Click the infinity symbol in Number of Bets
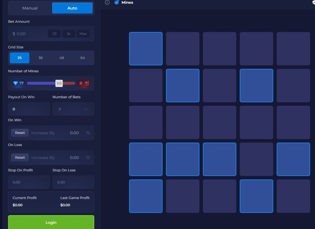The width and height of the screenshot is (315, 229). [86, 109]
